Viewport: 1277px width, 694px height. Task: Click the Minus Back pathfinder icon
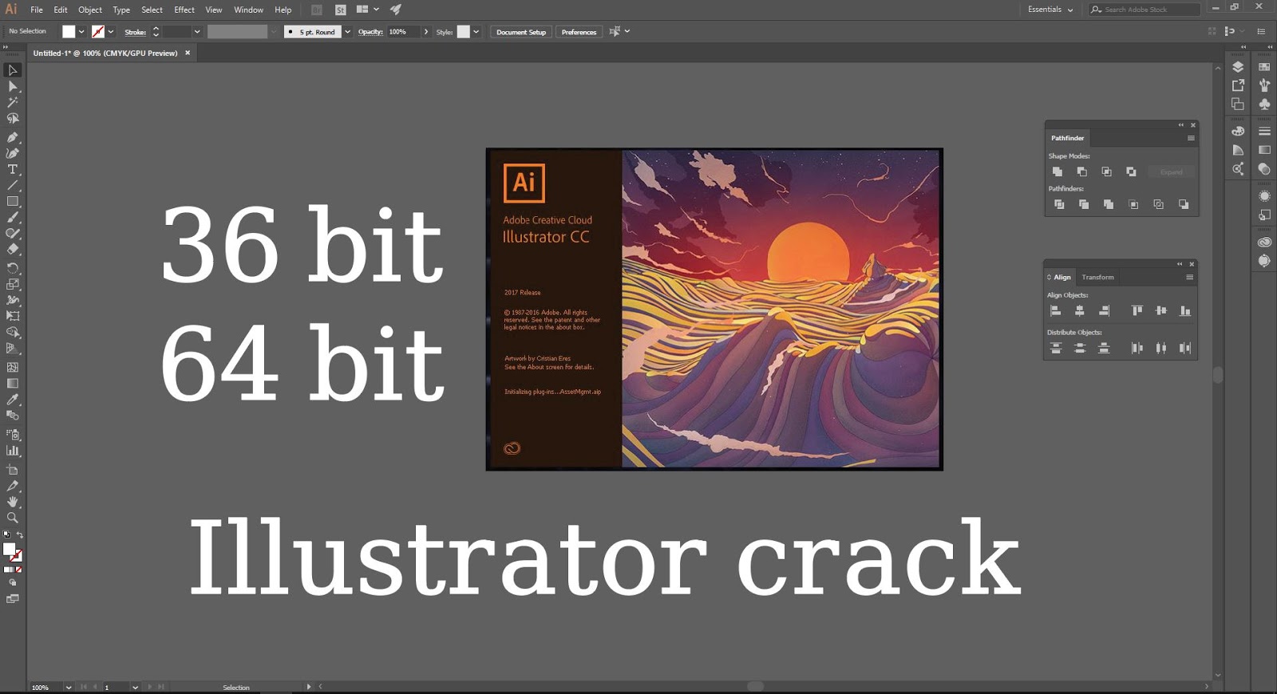pyautogui.click(x=1184, y=204)
